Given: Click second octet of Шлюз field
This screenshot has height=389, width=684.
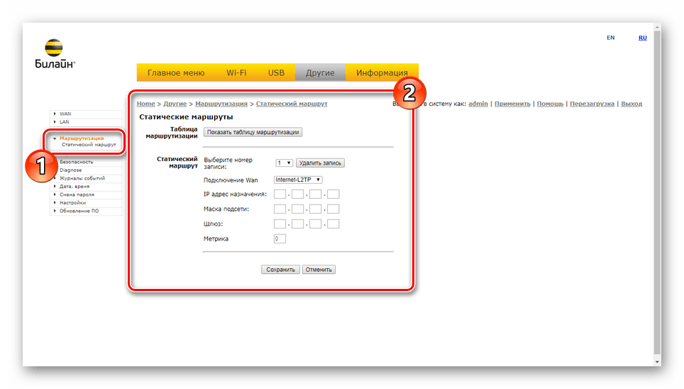Looking at the screenshot, I should [297, 224].
